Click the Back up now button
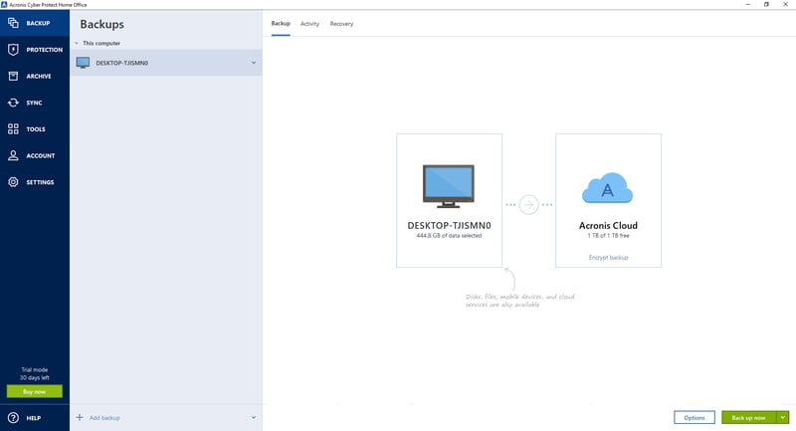This screenshot has height=431, width=796. click(x=749, y=417)
